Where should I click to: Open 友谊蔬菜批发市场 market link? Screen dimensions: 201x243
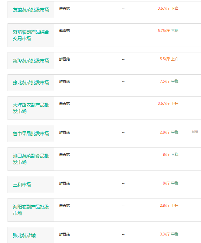click(x=31, y=10)
